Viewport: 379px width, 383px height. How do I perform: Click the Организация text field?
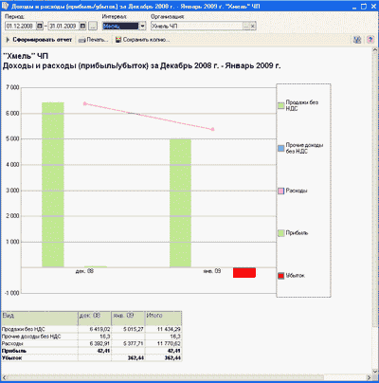[197, 27]
